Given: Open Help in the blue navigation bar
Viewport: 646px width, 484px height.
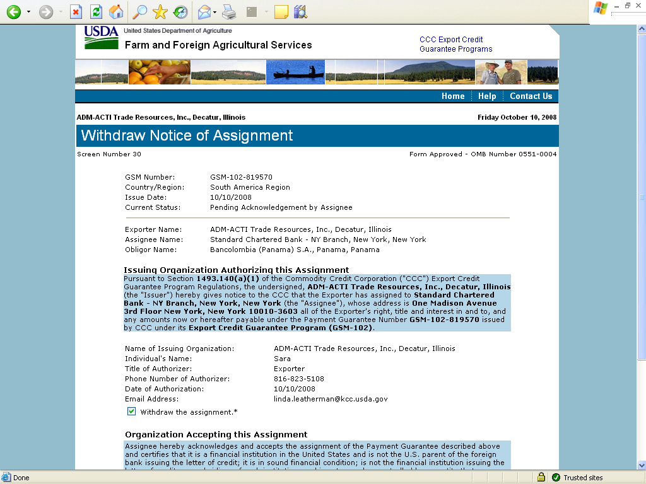Looking at the screenshot, I should (x=487, y=96).
